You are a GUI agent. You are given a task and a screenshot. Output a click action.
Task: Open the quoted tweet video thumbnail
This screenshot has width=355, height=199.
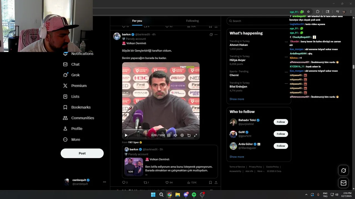(x=134, y=167)
